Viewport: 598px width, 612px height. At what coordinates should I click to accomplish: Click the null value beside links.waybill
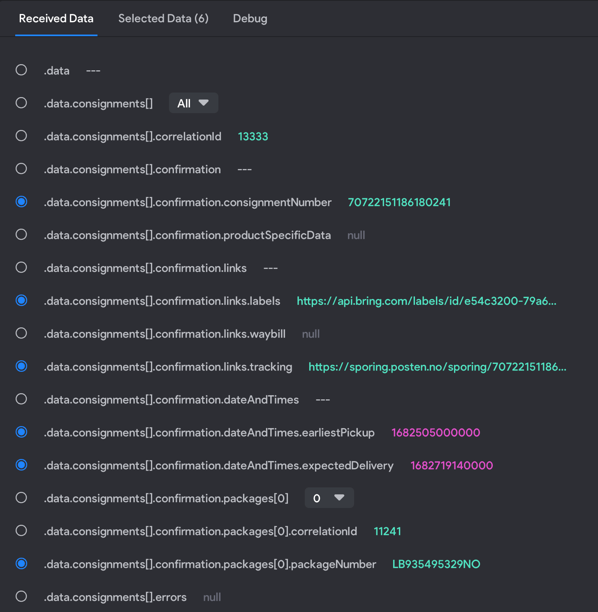click(x=311, y=334)
